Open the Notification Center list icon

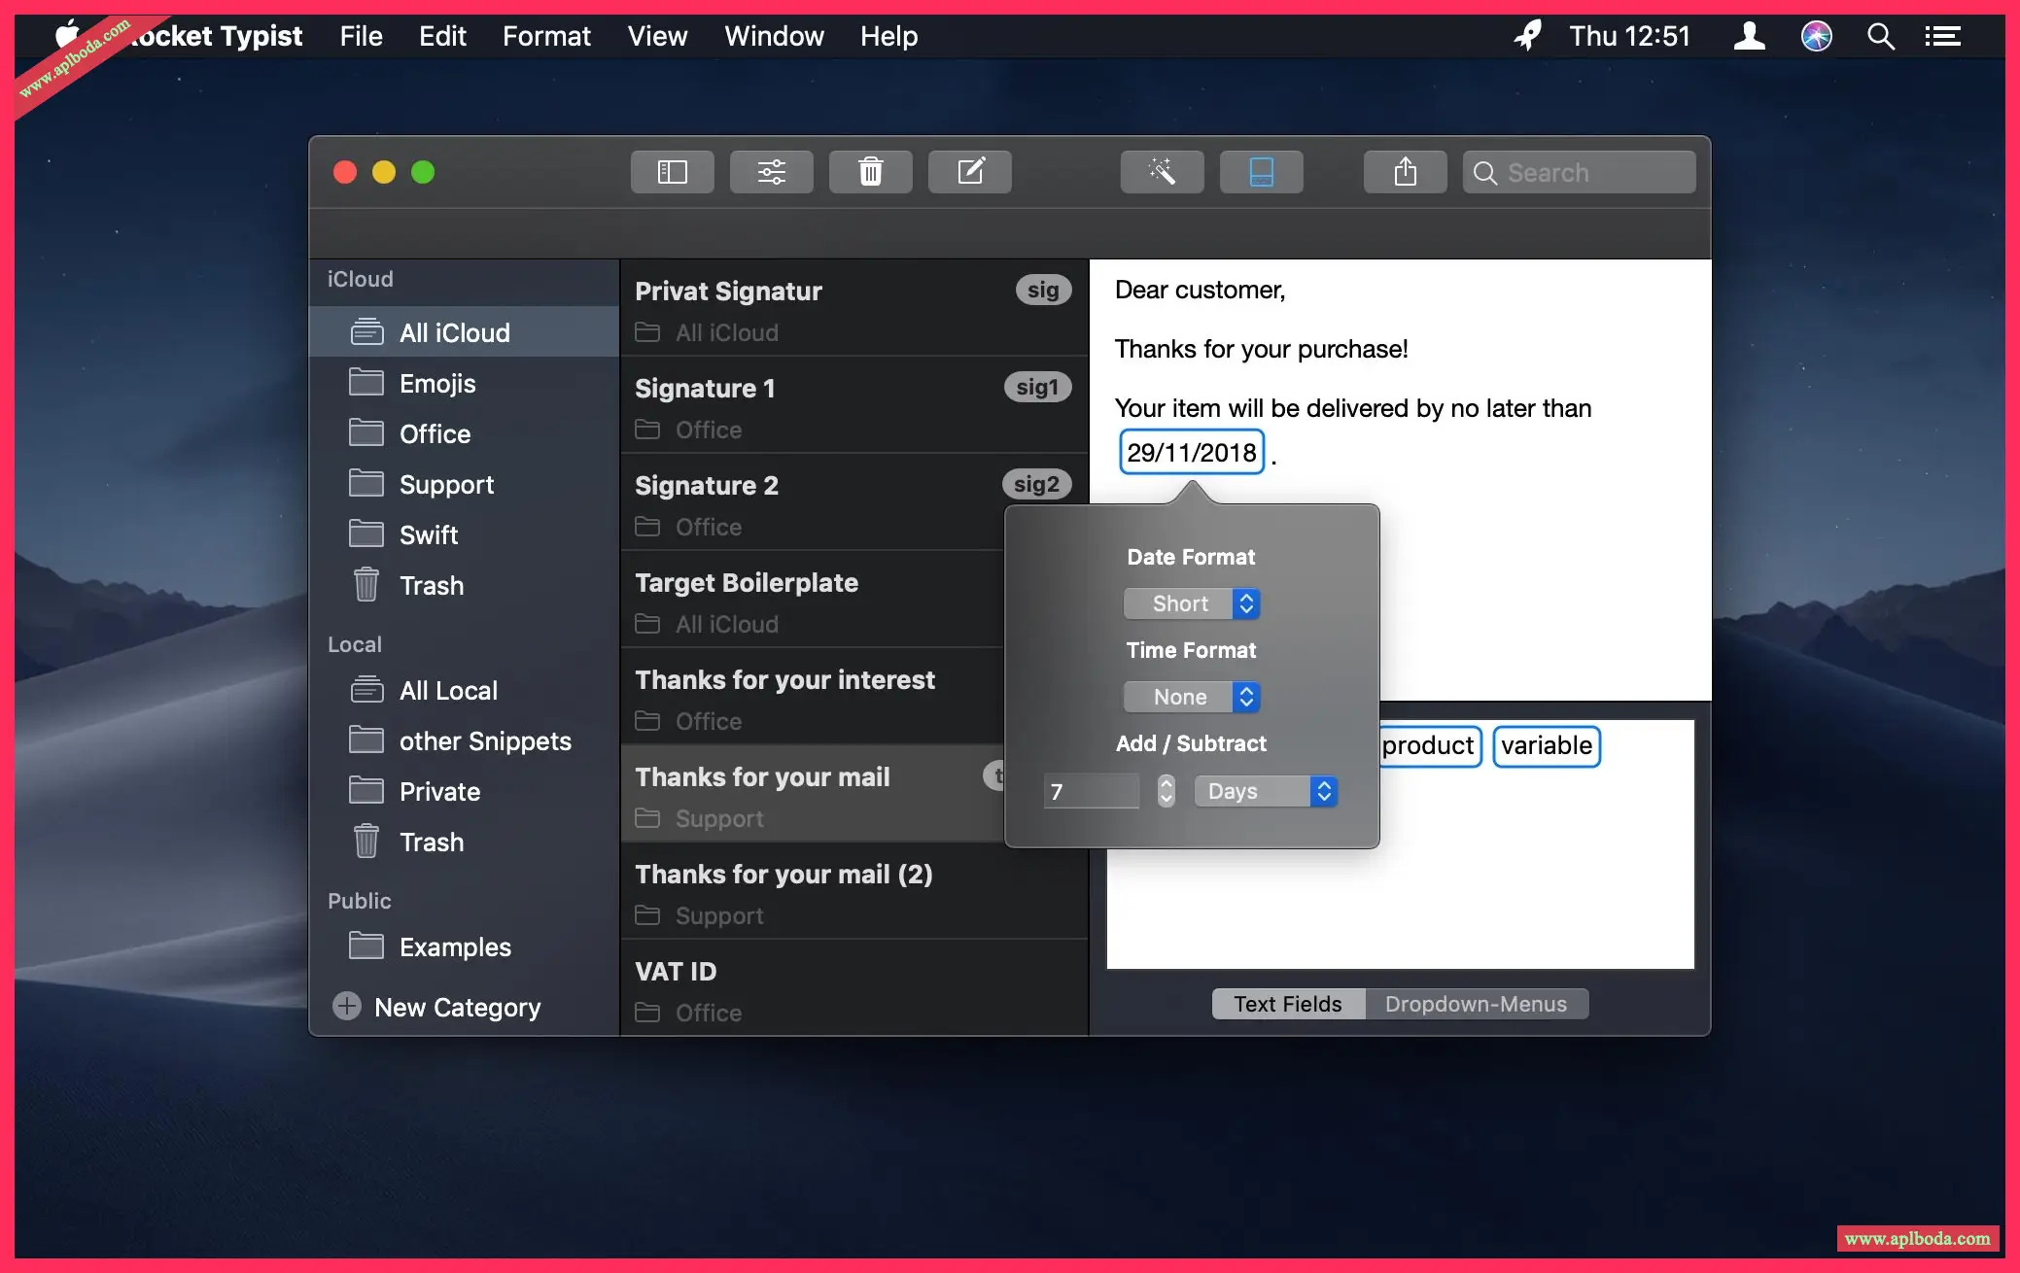(x=1942, y=36)
